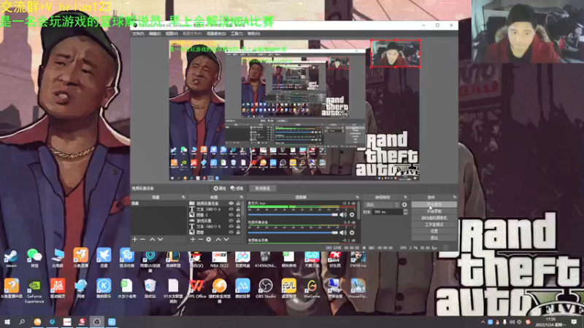Toggle lock on the first source row

point(238,203)
